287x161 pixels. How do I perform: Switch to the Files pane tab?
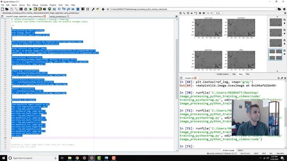(x=248, y=74)
